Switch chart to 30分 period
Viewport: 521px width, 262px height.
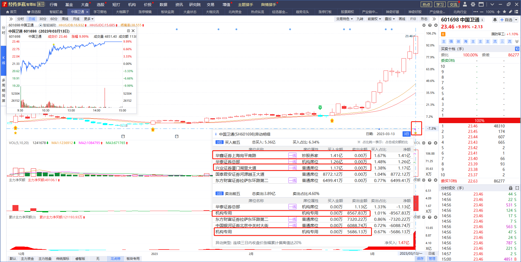(43, 19)
